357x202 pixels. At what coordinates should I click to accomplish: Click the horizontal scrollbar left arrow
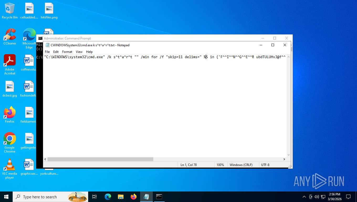(x=45, y=159)
